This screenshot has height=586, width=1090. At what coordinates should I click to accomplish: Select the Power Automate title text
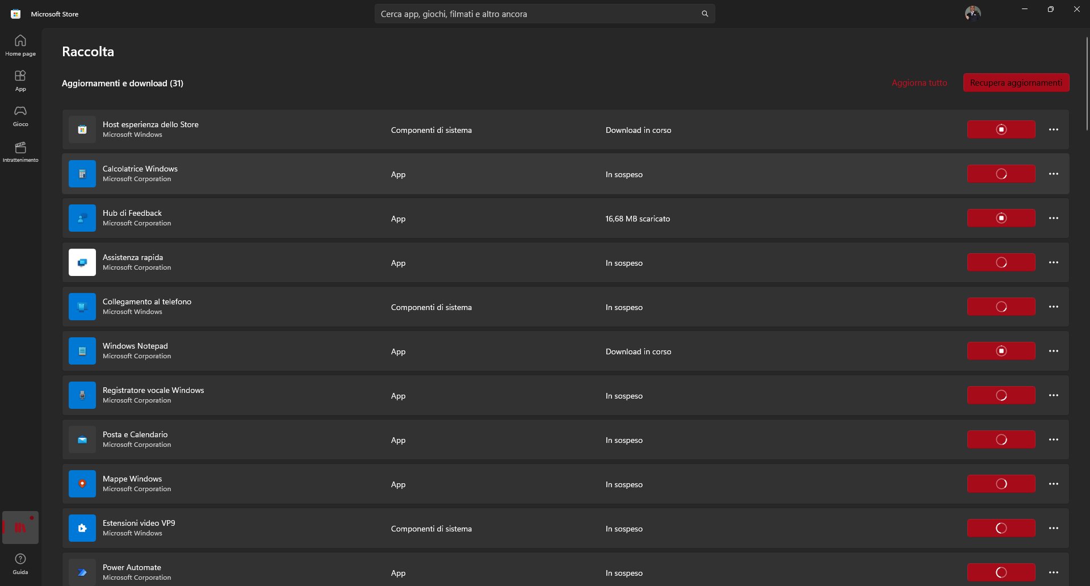(x=132, y=567)
